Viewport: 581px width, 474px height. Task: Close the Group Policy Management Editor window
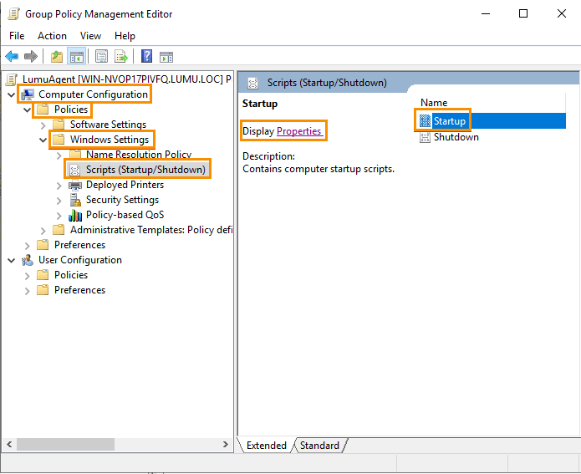(562, 13)
